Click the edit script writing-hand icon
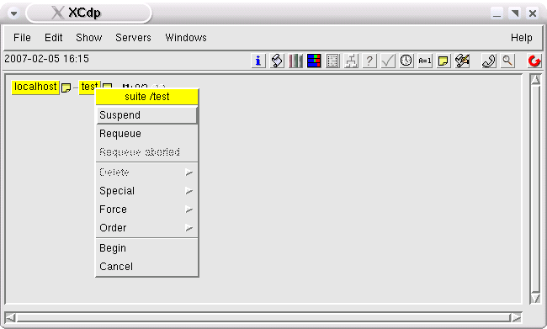Screen dimensions: 547x329 (462, 61)
